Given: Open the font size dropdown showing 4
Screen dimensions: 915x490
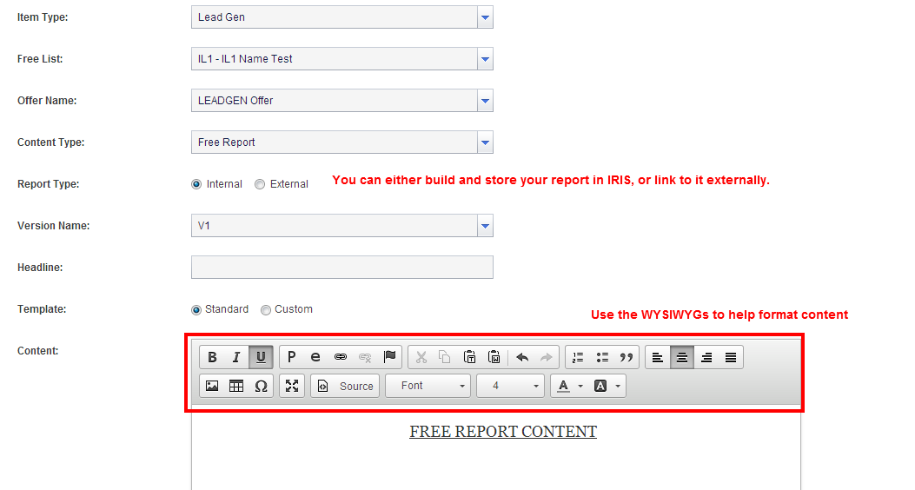Looking at the screenshot, I should [x=510, y=386].
